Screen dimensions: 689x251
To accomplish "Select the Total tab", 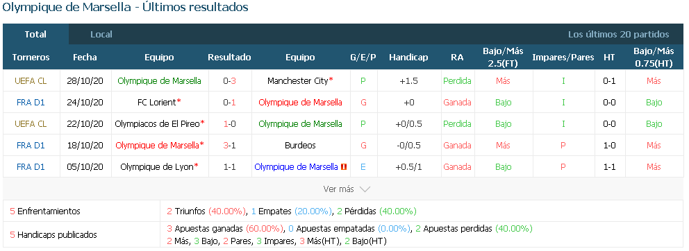I will 35,34.
